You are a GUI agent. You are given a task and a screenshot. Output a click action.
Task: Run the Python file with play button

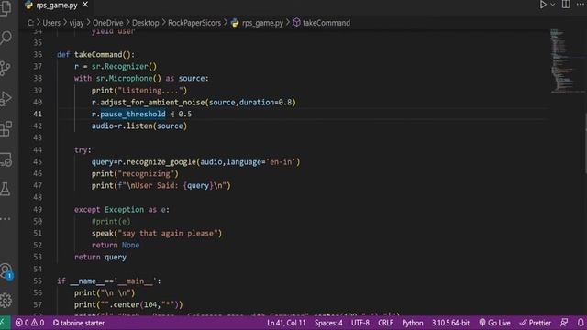(x=543, y=5)
